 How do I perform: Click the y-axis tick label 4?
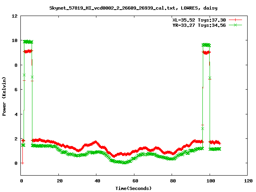16,114
